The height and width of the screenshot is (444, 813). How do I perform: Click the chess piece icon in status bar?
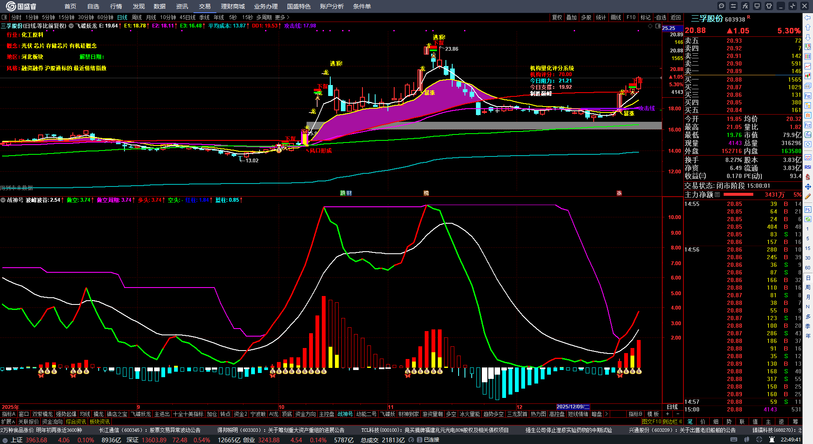pyautogui.click(x=772, y=440)
